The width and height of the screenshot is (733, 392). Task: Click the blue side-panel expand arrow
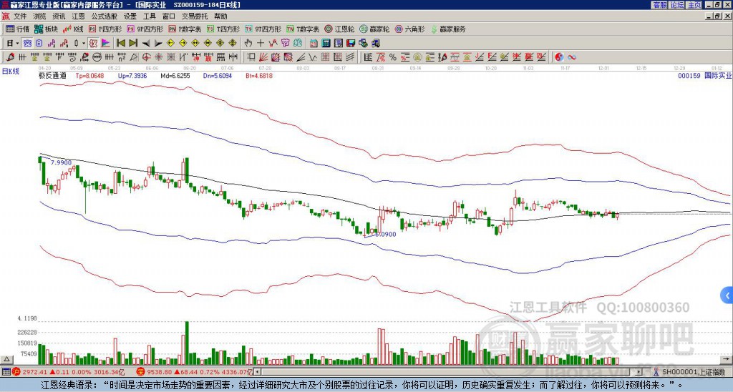pos(727,295)
